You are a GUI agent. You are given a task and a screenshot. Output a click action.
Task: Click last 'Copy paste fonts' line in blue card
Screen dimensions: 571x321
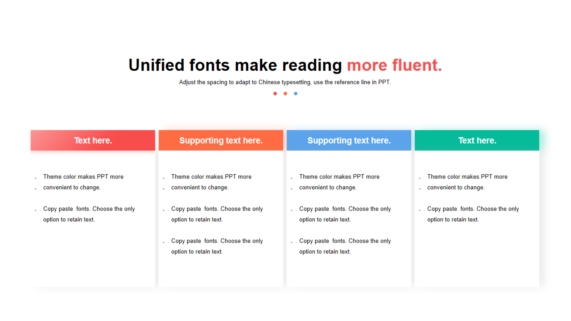(x=345, y=241)
